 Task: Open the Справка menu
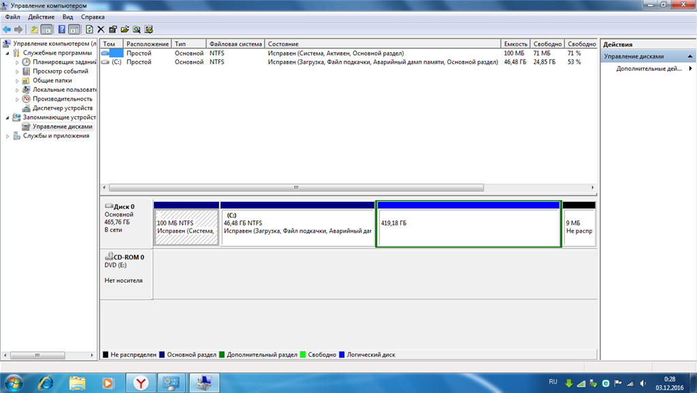pyautogui.click(x=93, y=17)
